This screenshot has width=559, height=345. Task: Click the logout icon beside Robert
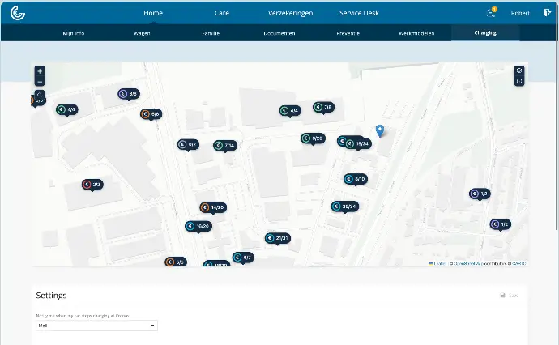546,13
